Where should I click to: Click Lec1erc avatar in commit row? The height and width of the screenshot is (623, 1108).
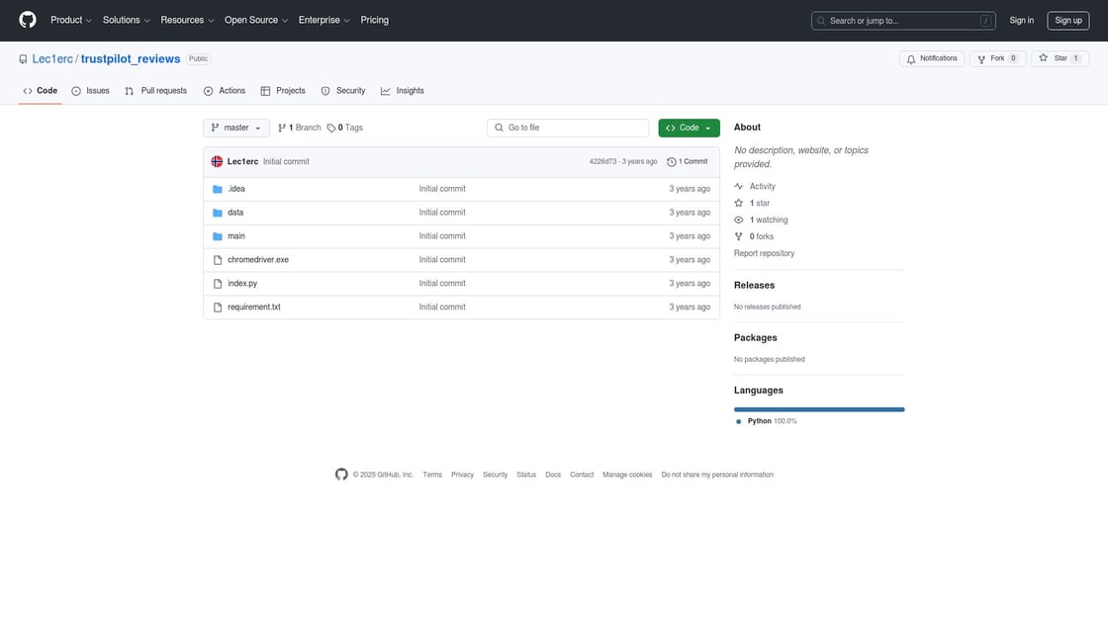[217, 162]
